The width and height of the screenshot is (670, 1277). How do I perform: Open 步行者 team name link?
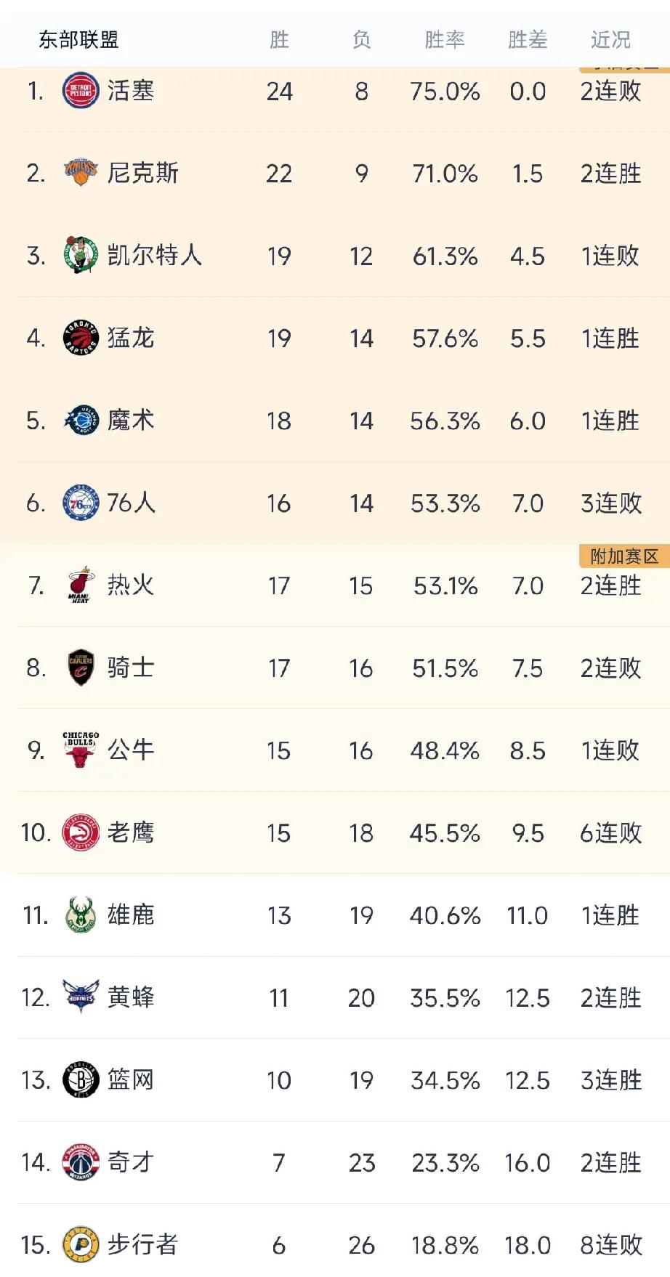click(142, 1244)
